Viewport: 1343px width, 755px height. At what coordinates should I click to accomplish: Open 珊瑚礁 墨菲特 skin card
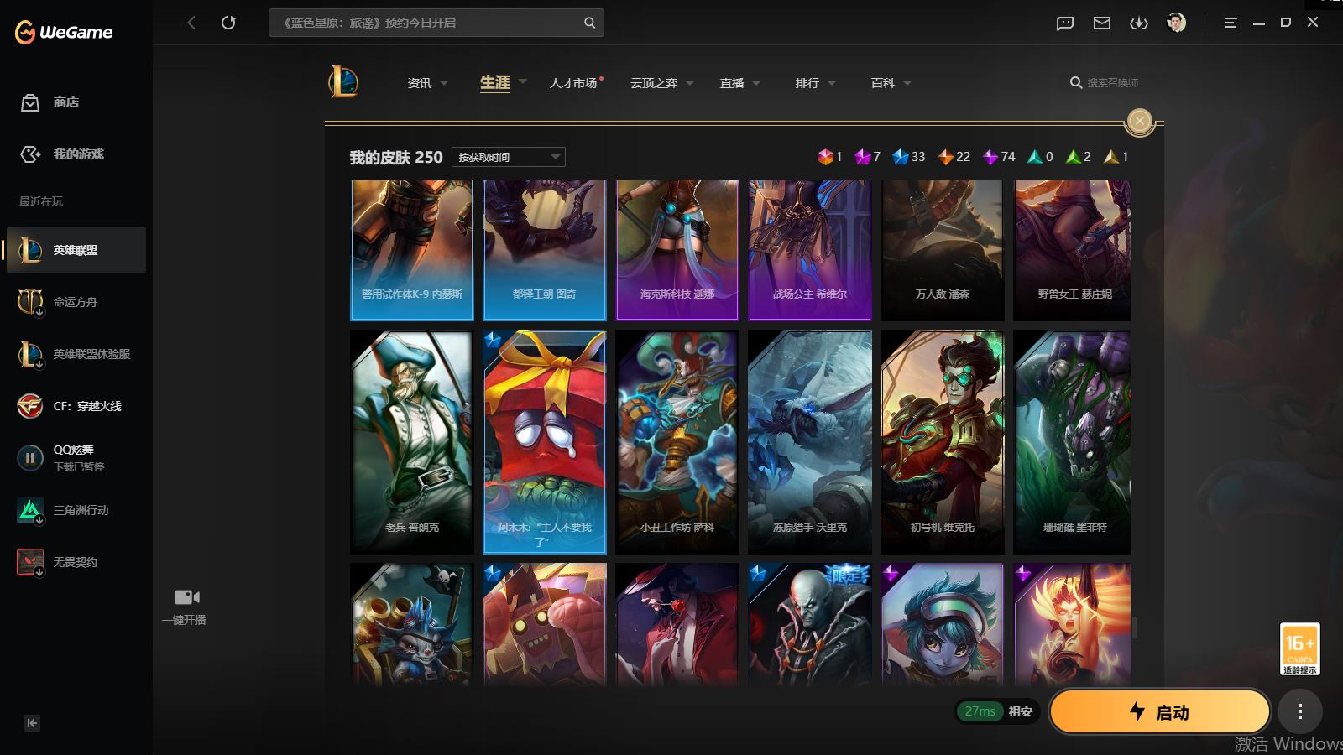click(x=1072, y=442)
